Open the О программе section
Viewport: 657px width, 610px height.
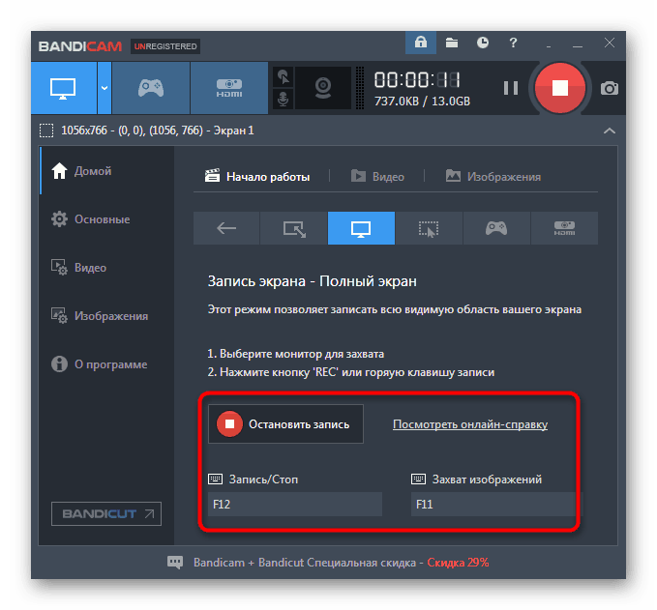[x=99, y=364]
